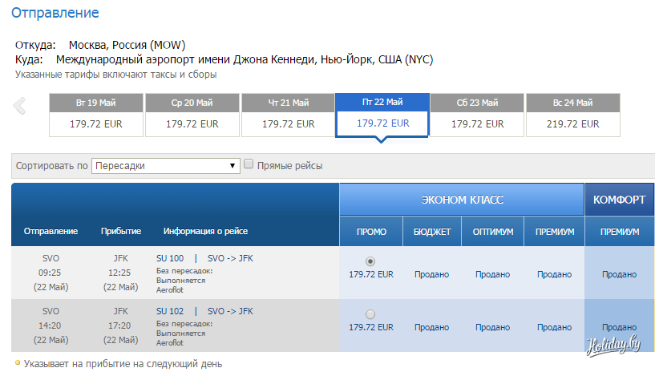Click the previous dates left arrow
This screenshot has height=372, width=655.
click(20, 106)
